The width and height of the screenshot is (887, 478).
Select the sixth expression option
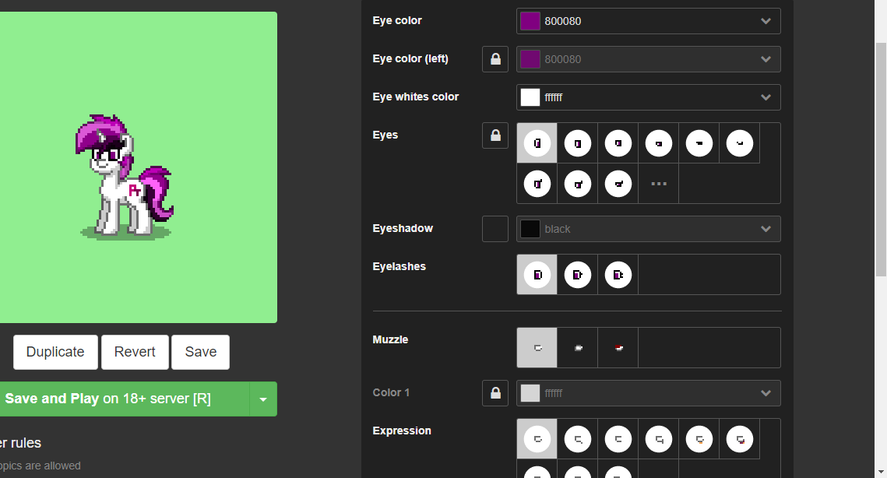pyautogui.click(x=740, y=439)
